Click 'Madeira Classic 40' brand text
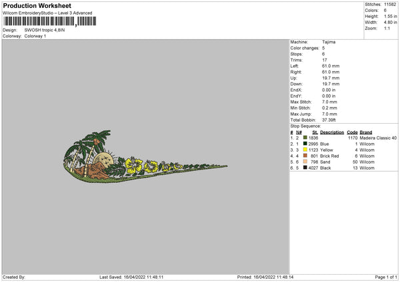The image size is (400, 282). (378, 138)
